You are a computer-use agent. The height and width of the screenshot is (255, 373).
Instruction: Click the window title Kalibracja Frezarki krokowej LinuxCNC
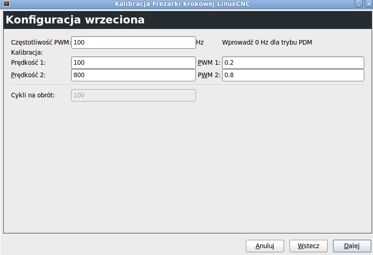coord(182,4)
